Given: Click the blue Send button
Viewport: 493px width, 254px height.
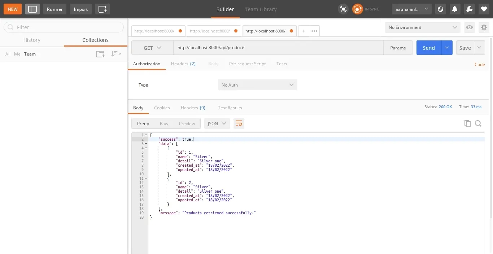Looking at the screenshot, I should (x=429, y=48).
